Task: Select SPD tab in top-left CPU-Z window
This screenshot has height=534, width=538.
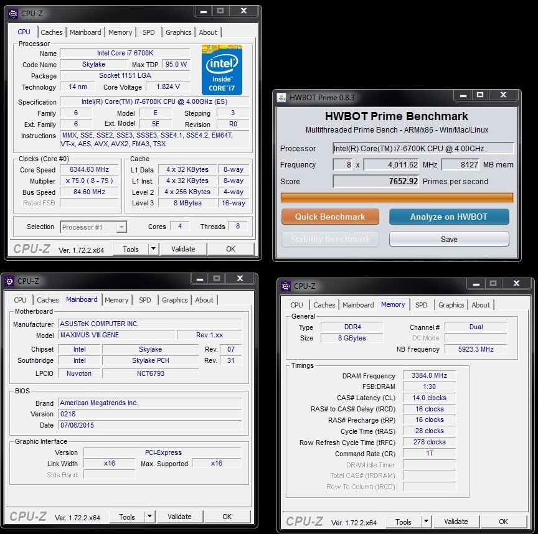Action: click(149, 32)
